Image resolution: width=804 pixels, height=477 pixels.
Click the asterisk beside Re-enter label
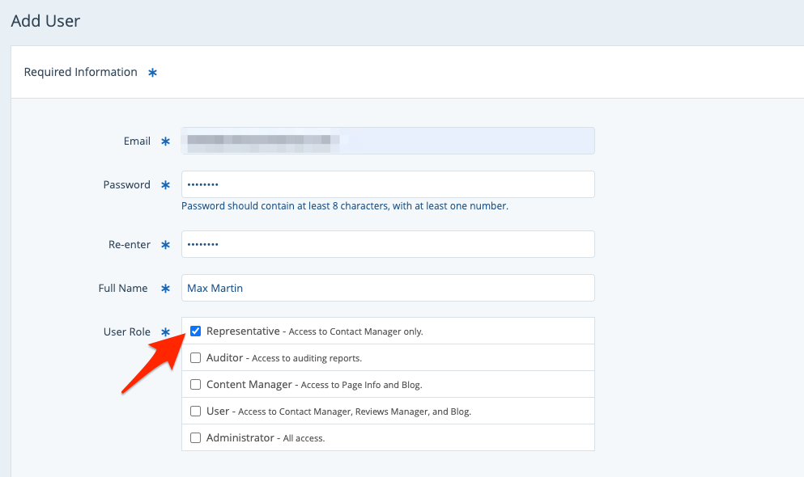[165, 245]
